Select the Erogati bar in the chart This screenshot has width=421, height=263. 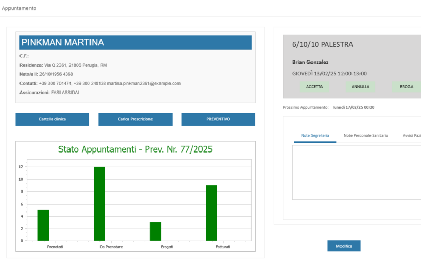coord(155,231)
